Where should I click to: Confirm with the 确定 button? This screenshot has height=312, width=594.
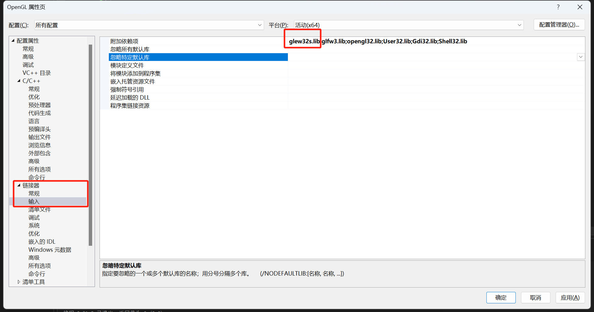501,297
